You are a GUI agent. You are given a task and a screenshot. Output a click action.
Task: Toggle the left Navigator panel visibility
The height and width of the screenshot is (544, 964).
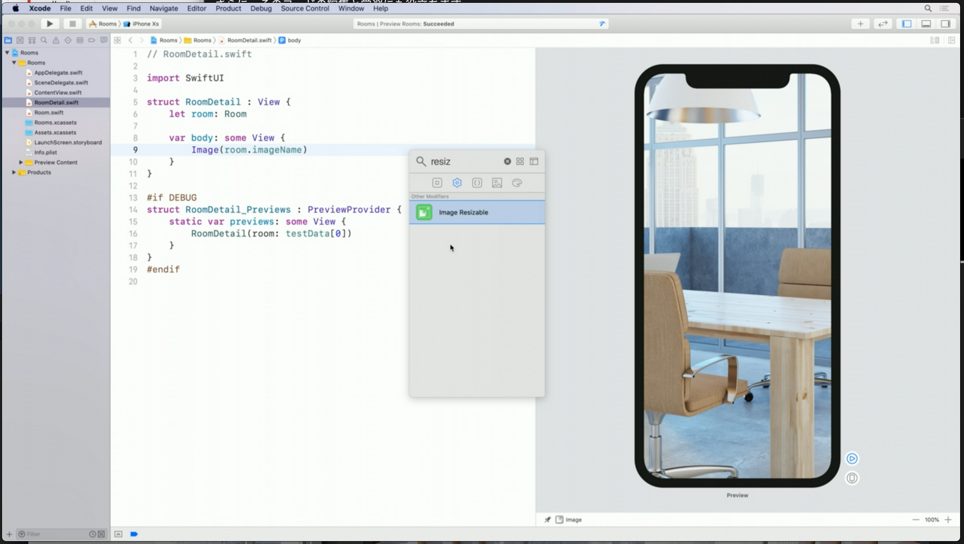point(907,24)
